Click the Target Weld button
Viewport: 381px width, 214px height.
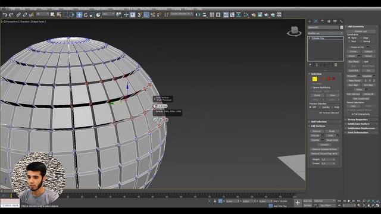pyautogui.click(x=332, y=140)
